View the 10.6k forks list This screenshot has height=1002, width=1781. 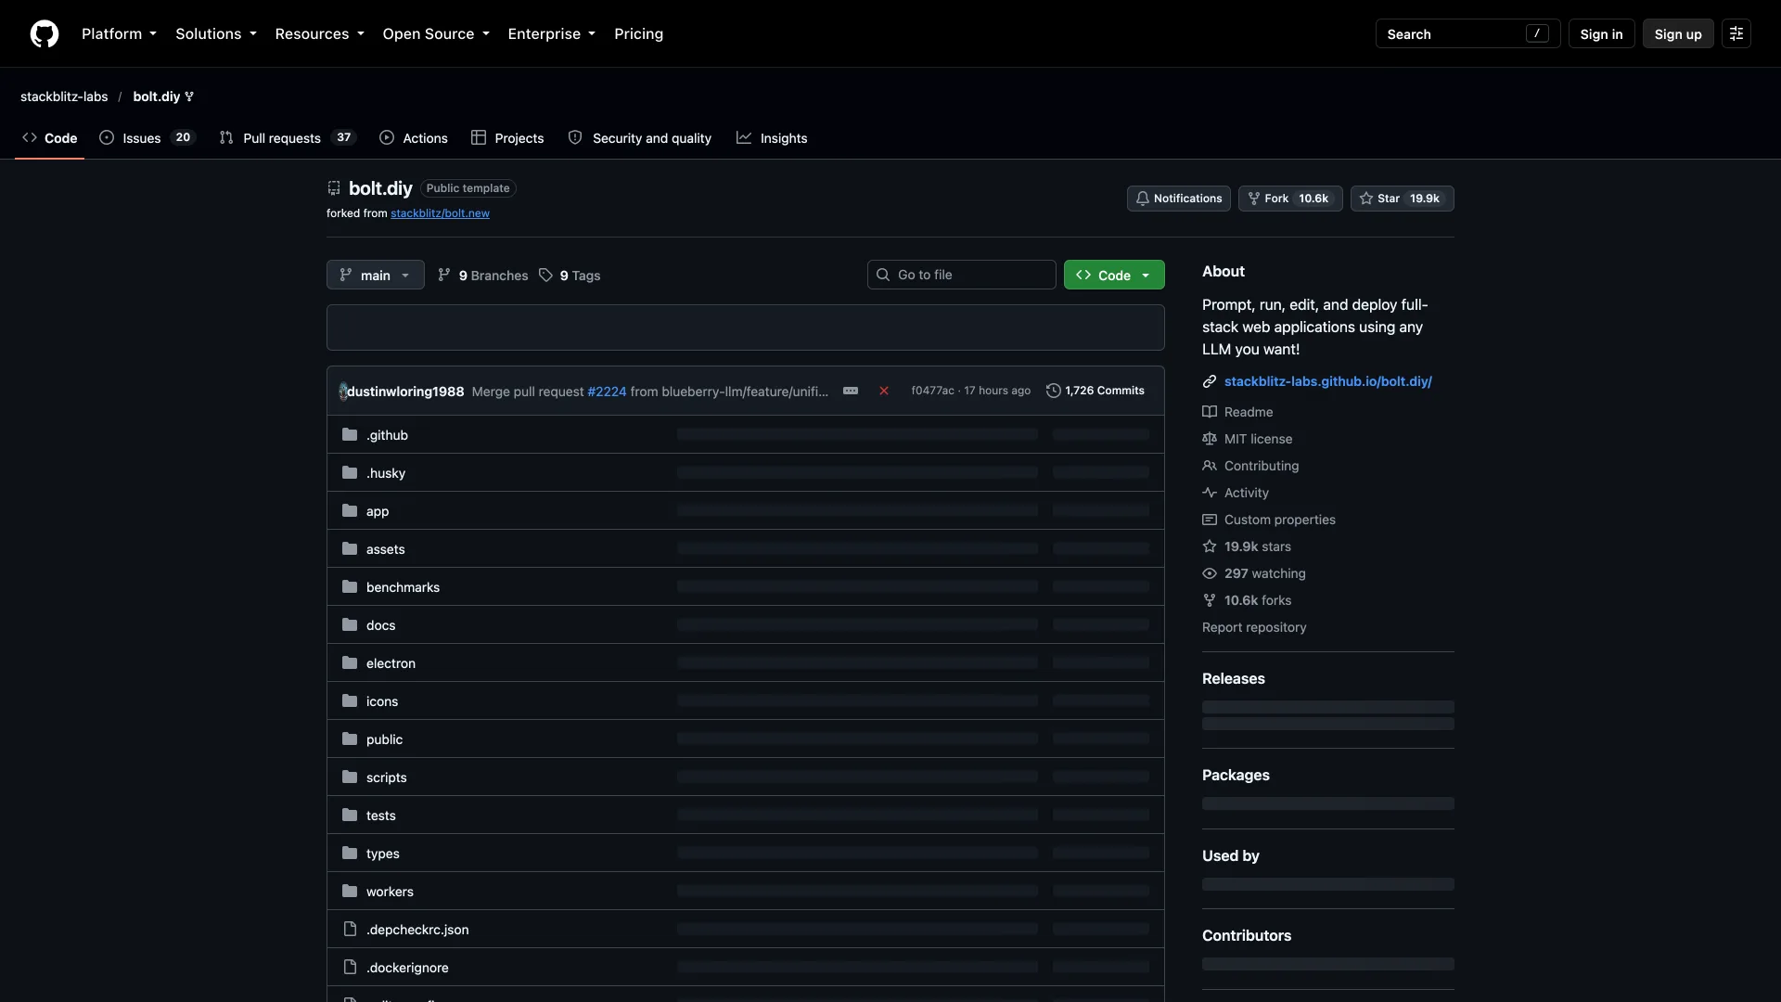1247,600
